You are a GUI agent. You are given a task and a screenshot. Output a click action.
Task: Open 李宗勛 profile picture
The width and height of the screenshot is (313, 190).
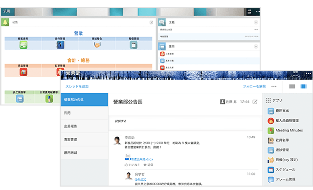pyautogui.click(x=117, y=140)
